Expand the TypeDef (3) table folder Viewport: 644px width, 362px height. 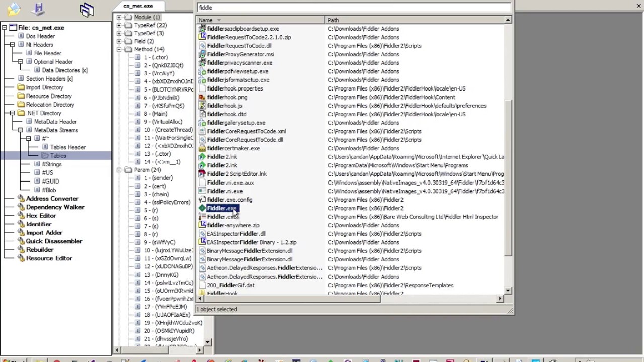point(119,33)
